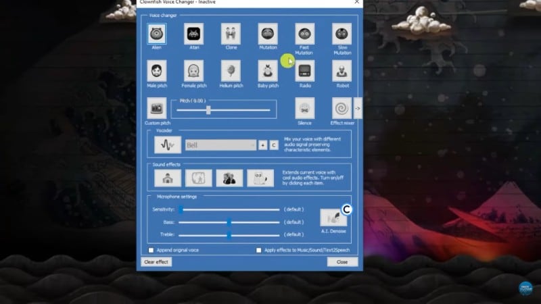Toggle the ghost sound effect
This screenshot has width=541, height=304.
[x=260, y=178]
